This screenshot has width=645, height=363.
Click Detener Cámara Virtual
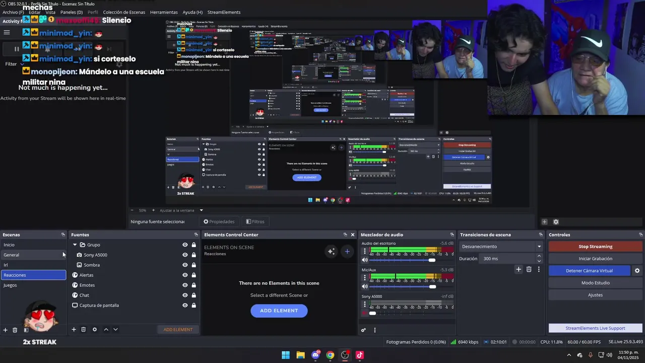tap(589, 271)
